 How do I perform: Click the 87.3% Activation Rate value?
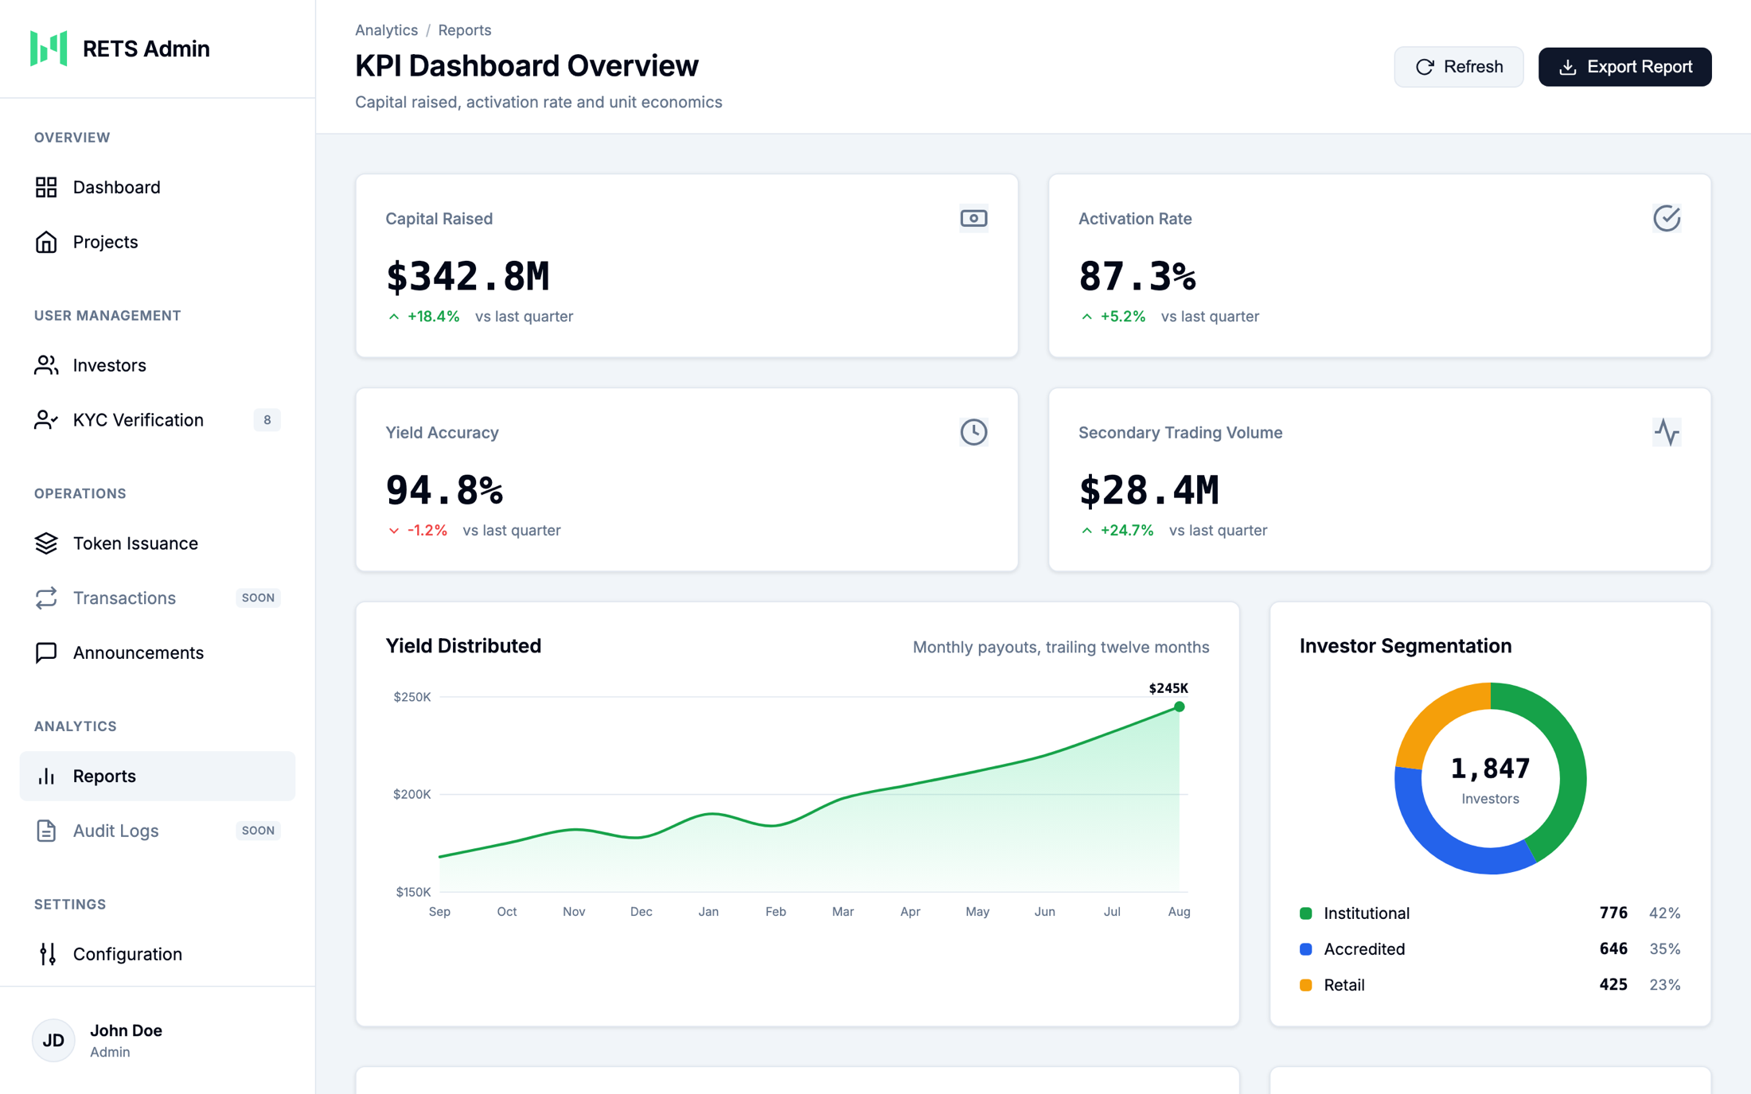(1137, 276)
